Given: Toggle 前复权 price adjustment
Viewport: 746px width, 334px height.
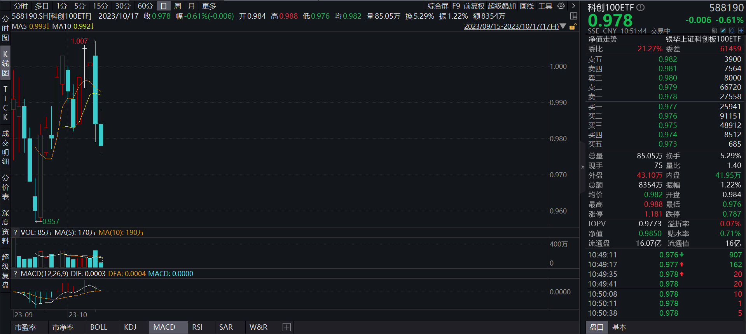Looking at the screenshot, I should [x=474, y=6].
